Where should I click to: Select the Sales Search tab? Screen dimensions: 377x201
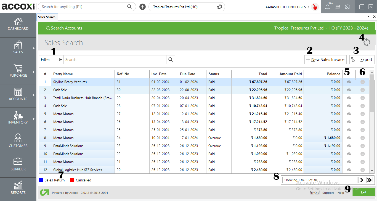[x=47, y=17]
